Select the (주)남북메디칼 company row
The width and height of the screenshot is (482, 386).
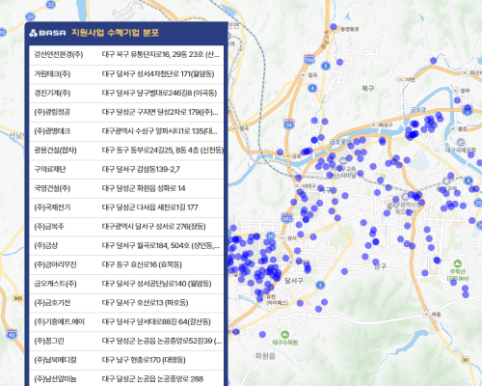(x=126, y=360)
